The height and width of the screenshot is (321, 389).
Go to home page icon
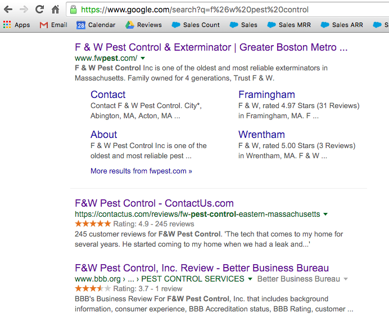55,10
